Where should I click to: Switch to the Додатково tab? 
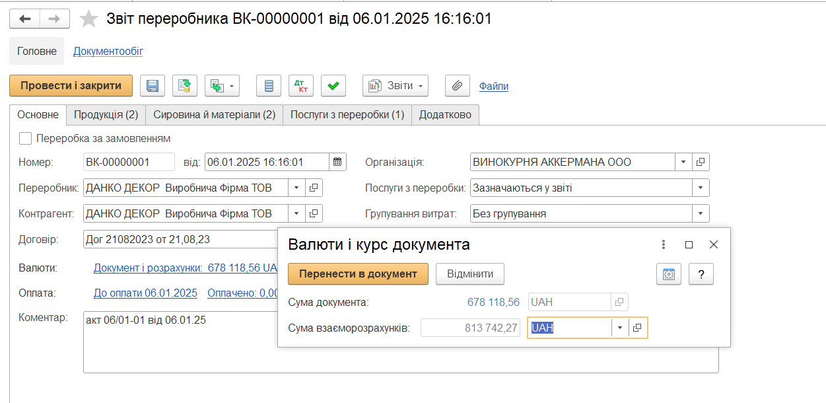coord(445,114)
